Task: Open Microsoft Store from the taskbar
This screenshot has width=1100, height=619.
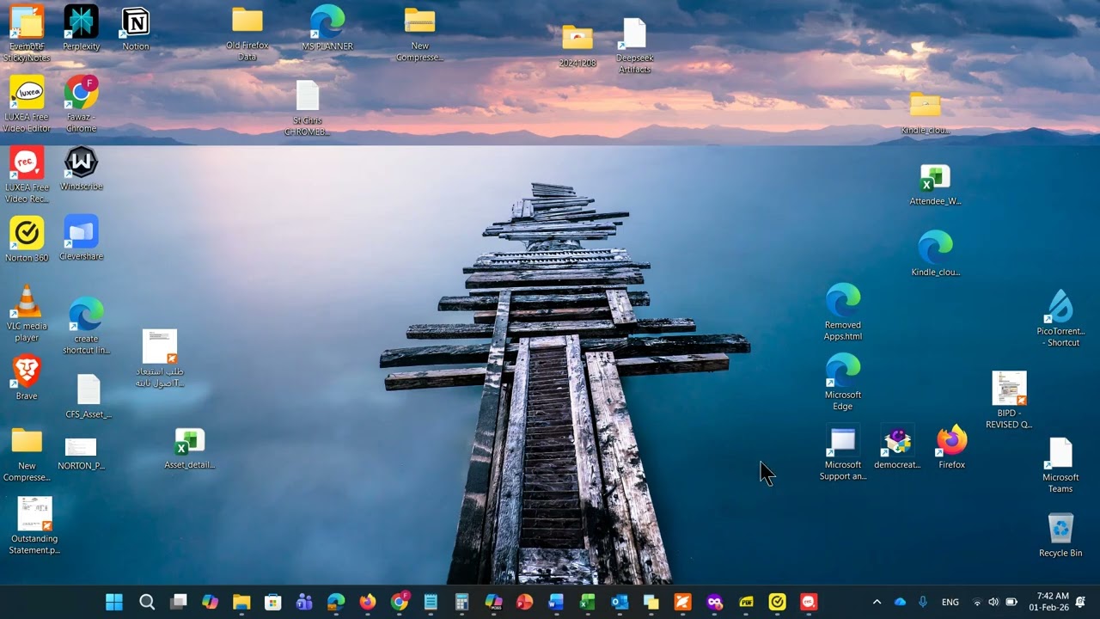Action: [x=273, y=603]
